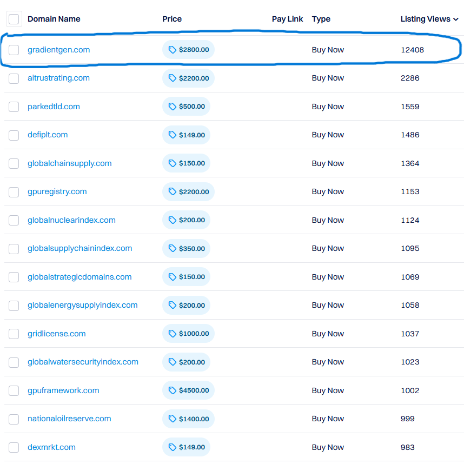The image size is (464, 464).
Task: Click the tag icon beside $1400.00
Action: click(172, 419)
